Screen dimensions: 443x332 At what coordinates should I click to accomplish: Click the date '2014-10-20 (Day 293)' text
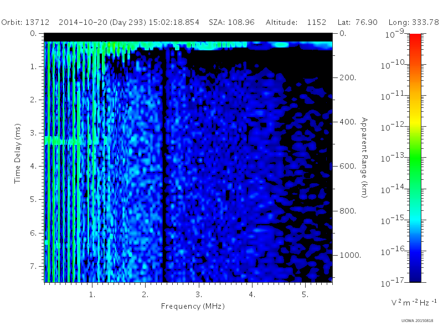(x=102, y=22)
